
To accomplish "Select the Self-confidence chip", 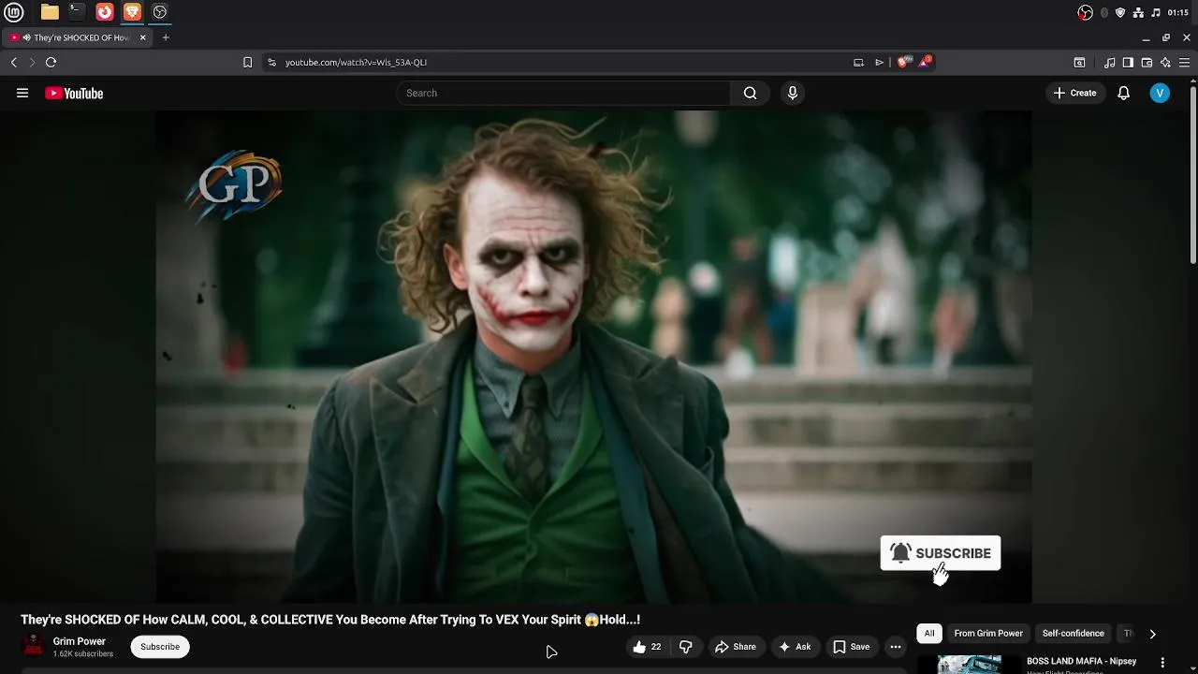I will [1074, 634].
